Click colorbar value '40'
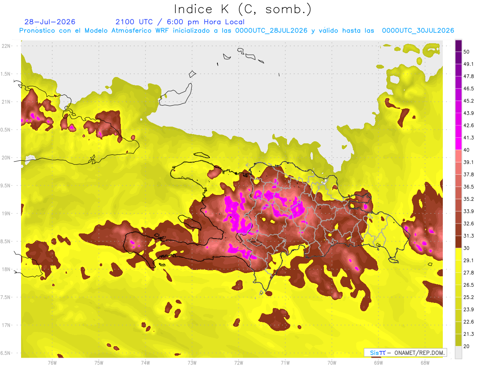 tap(467, 150)
